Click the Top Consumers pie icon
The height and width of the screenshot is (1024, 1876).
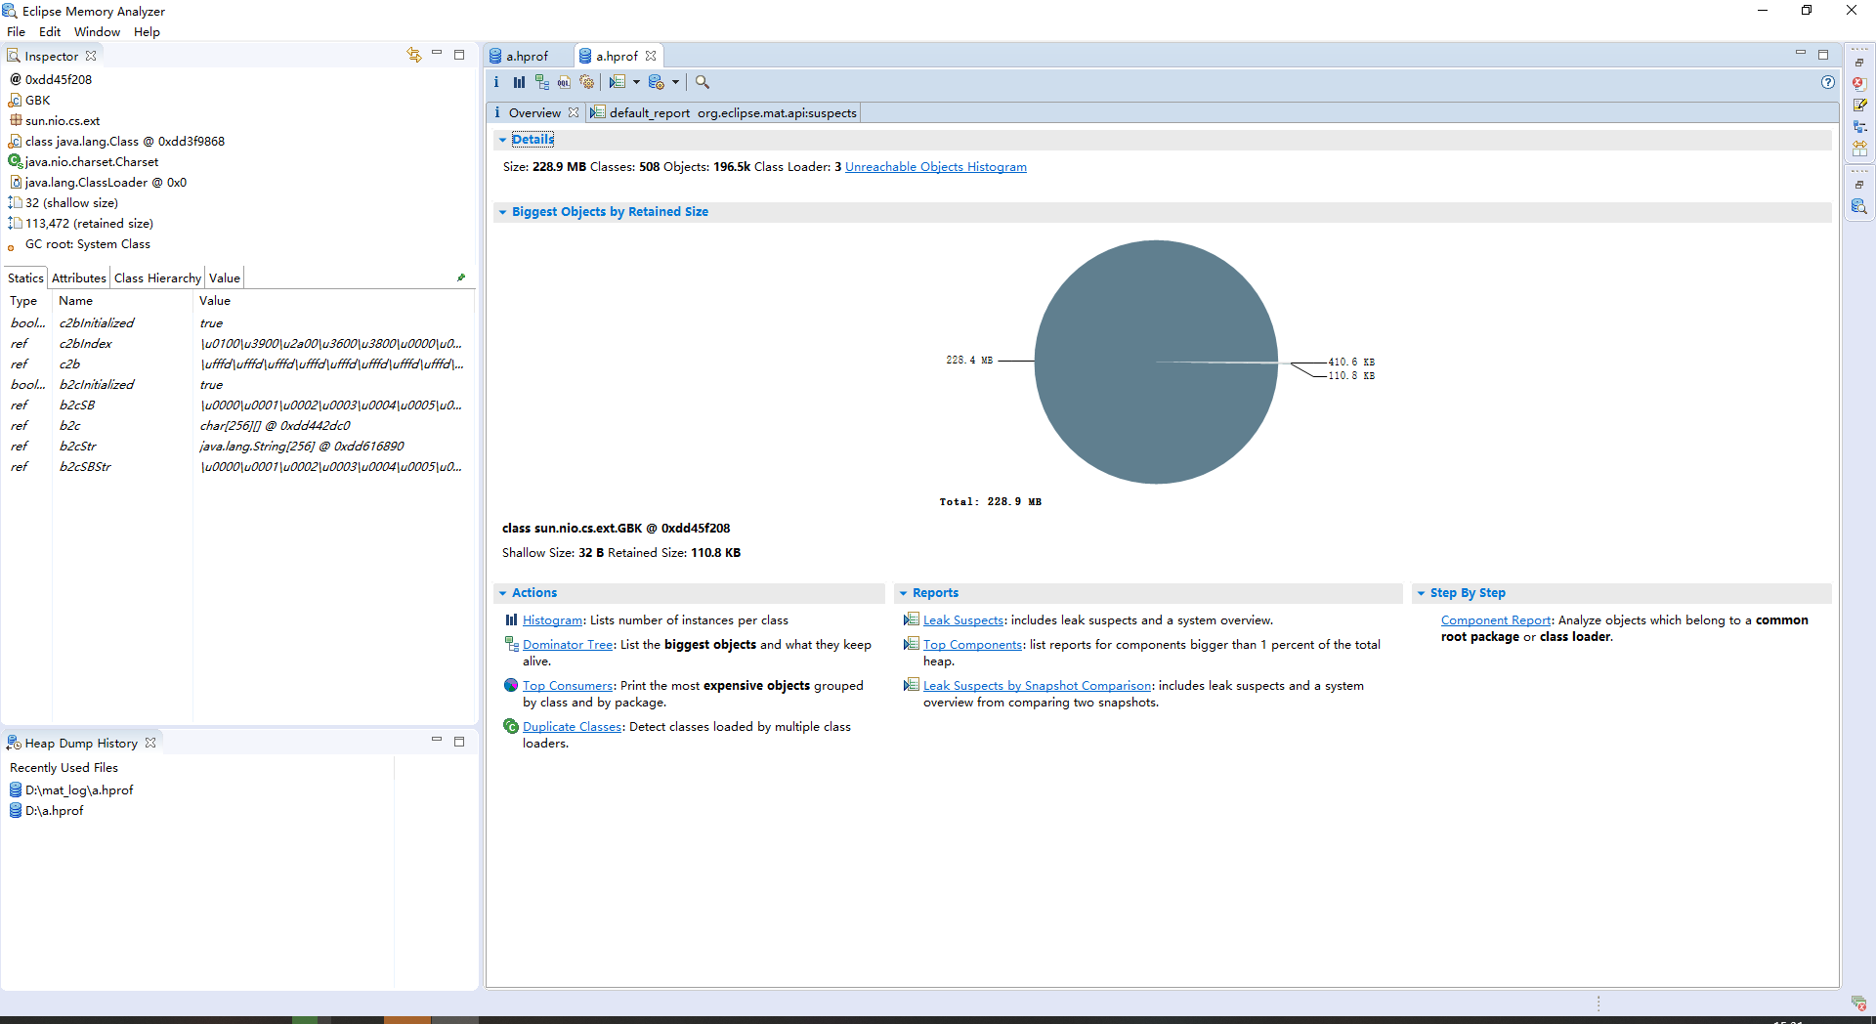511,685
